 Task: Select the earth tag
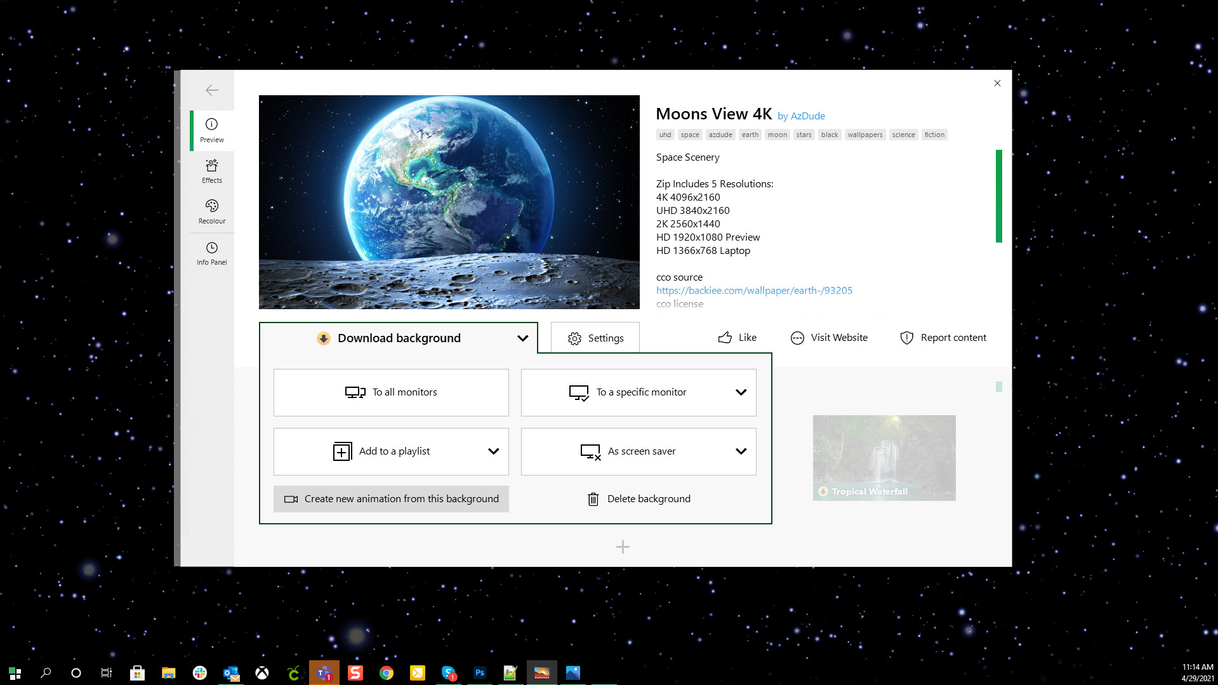(x=750, y=135)
